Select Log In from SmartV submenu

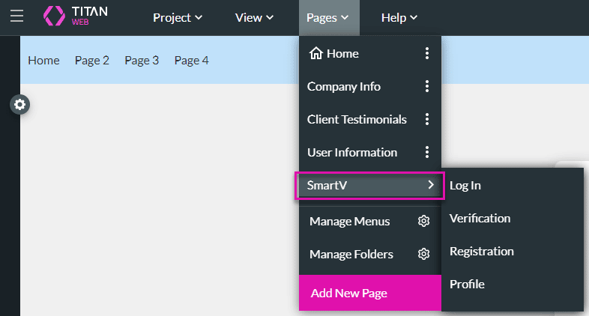(465, 185)
